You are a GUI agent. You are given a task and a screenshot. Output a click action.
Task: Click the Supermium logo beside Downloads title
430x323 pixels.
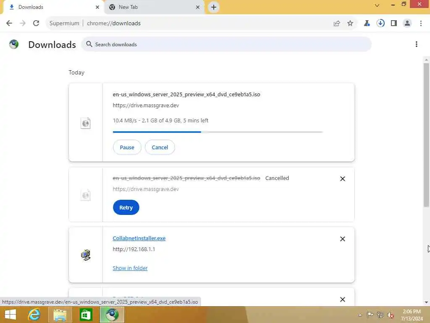pos(14,44)
